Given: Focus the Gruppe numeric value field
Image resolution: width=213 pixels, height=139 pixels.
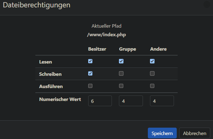Looking at the screenshot, I should (x=131, y=101).
